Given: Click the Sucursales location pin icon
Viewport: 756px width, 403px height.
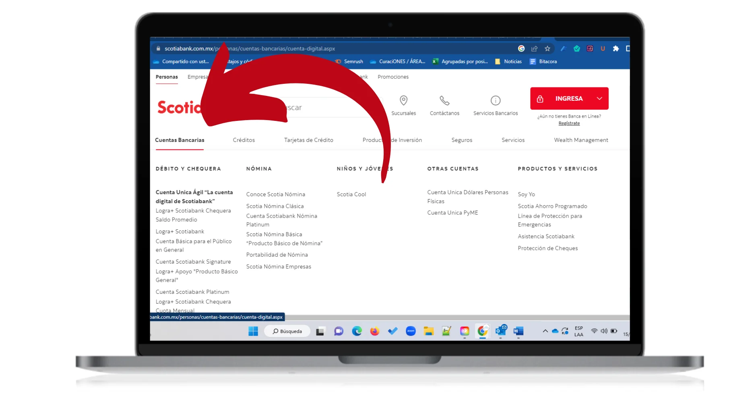Looking at the screenshot, I should coord(403,100).
